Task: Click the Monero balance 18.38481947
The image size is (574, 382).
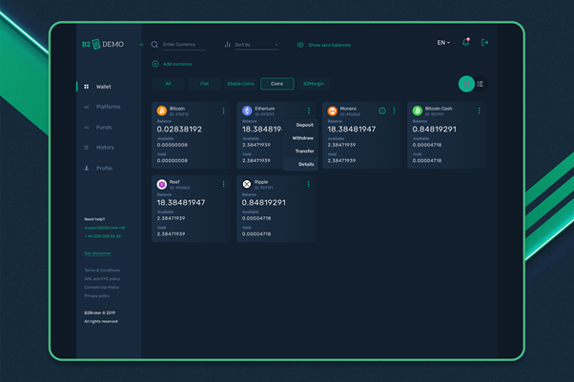Action: click(x=352, y=130)
